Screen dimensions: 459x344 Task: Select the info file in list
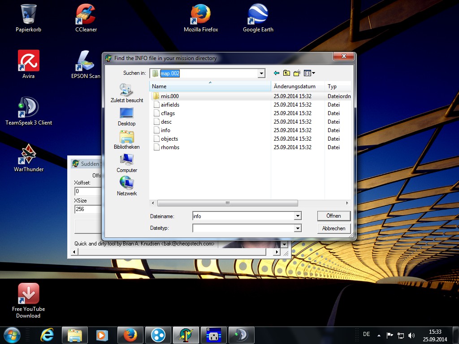165,130
